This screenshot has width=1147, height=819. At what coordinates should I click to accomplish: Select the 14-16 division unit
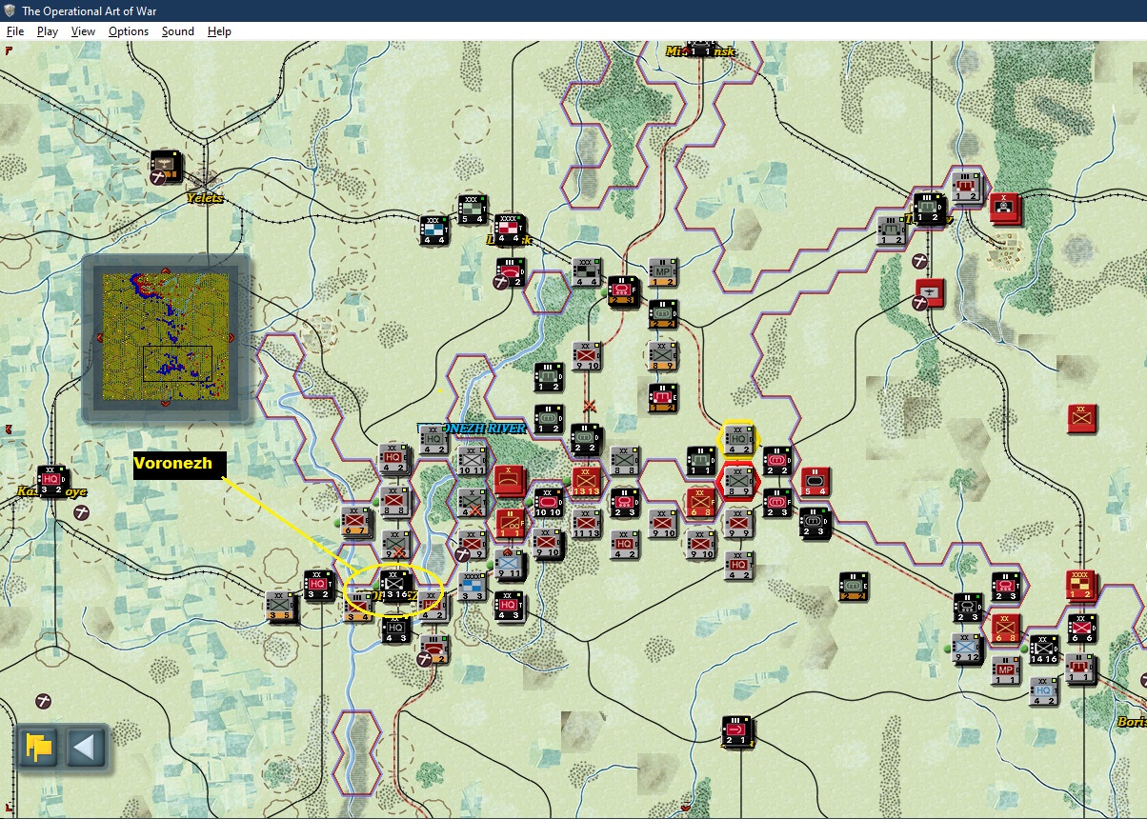click(x=1043, y=649)
